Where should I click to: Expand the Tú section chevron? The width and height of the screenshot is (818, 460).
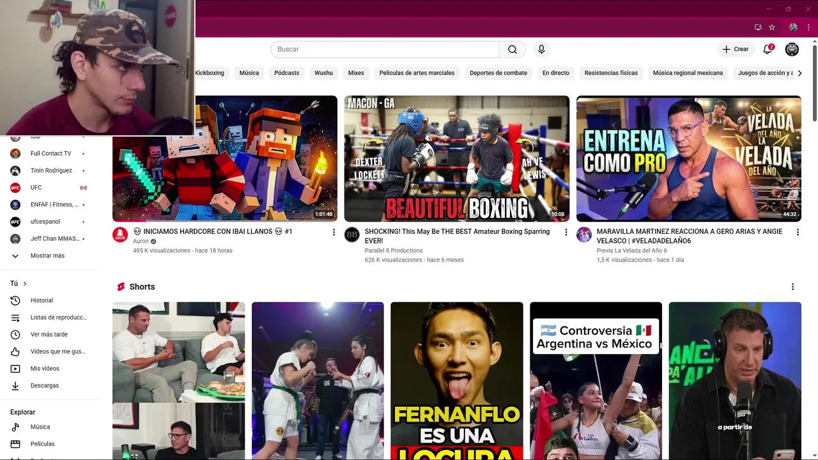[x=25, y=283]
